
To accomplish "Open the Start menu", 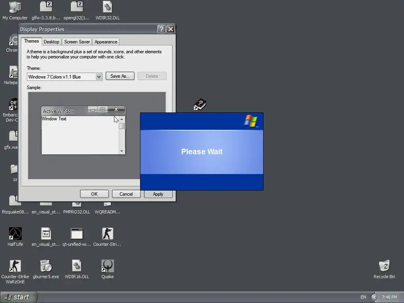I will click(x=19, y=297).
